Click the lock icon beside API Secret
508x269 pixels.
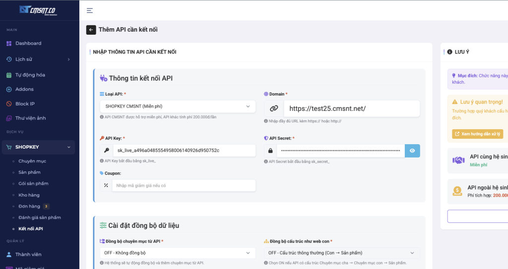(270, 151)
